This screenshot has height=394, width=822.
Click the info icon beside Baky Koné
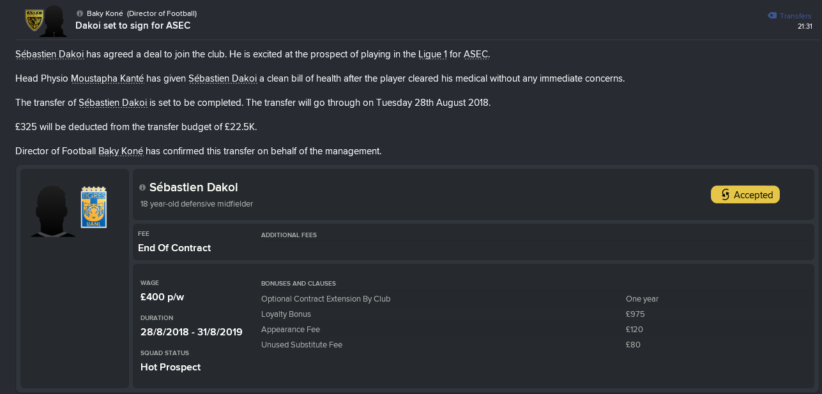click(x=79, y=13)
